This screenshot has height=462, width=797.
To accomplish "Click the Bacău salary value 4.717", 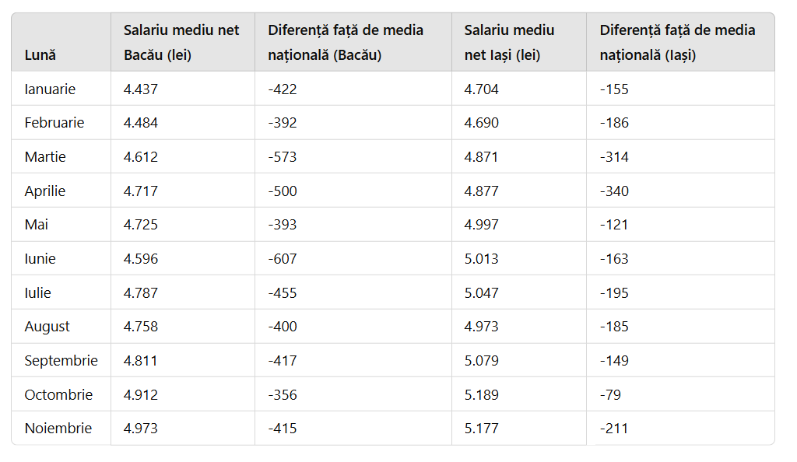I will [x=141, y=191].
